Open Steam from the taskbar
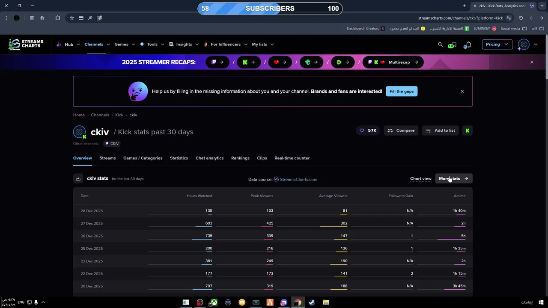 coord(312,302)
